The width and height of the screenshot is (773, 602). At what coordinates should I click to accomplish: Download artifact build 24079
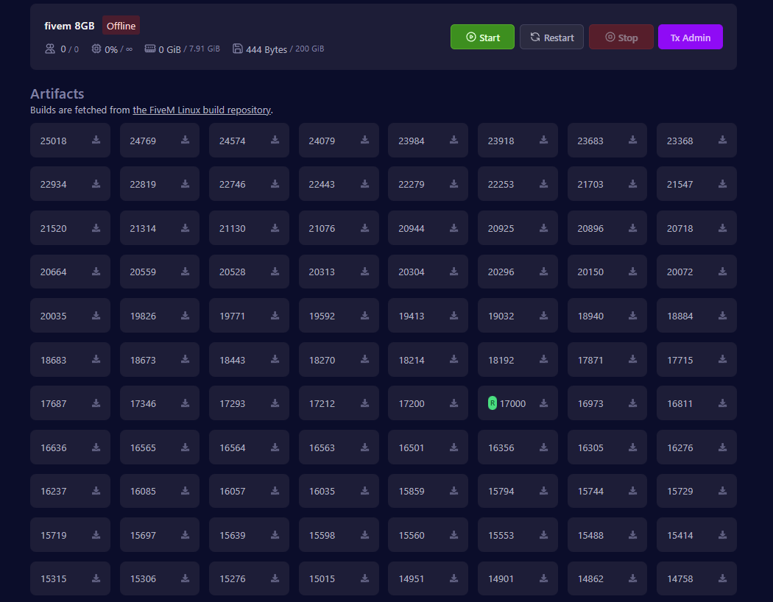(364, 141)
